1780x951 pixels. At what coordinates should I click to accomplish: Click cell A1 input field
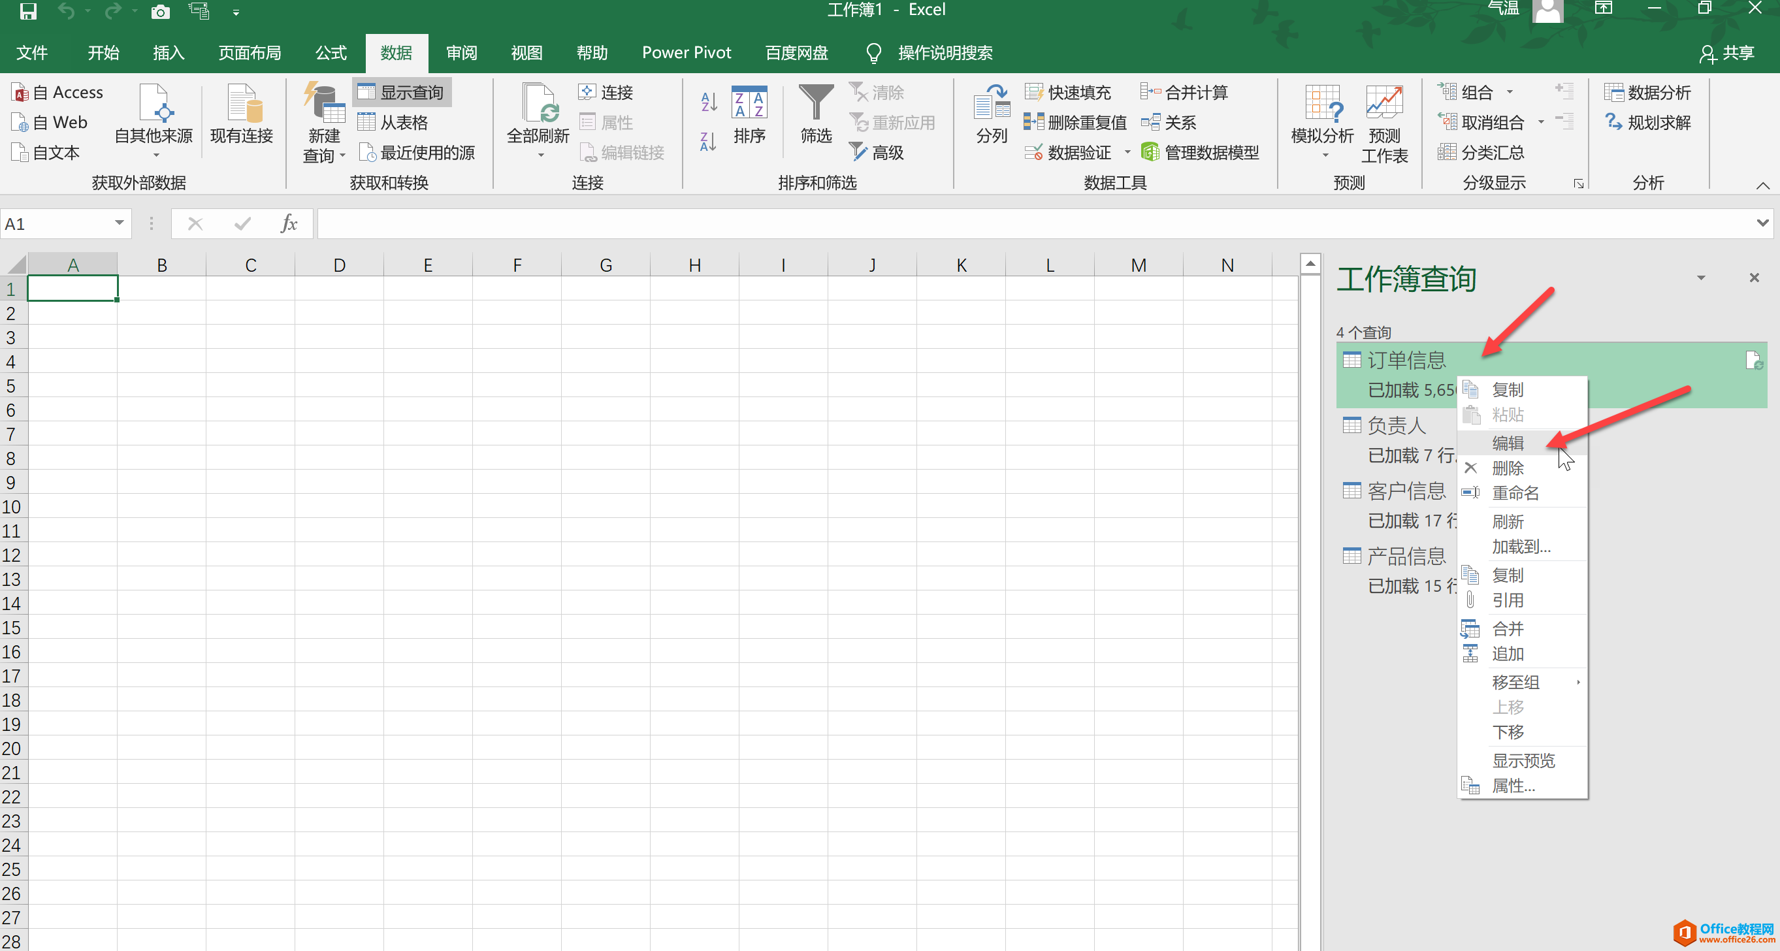(74, 287)
